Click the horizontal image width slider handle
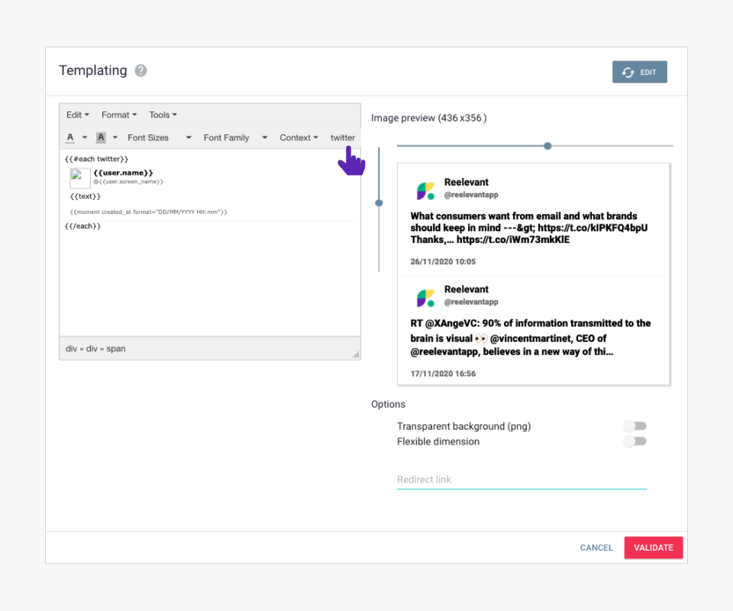 pos(547,145)
